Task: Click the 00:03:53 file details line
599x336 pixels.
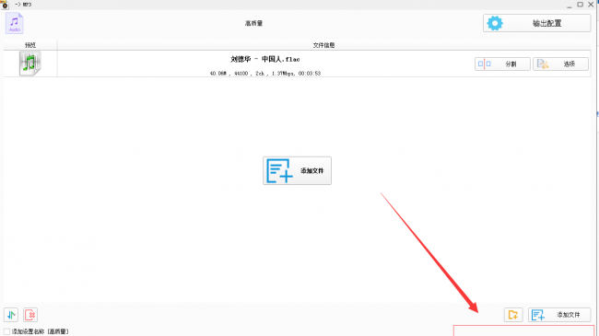Action: tap(265, 74)
